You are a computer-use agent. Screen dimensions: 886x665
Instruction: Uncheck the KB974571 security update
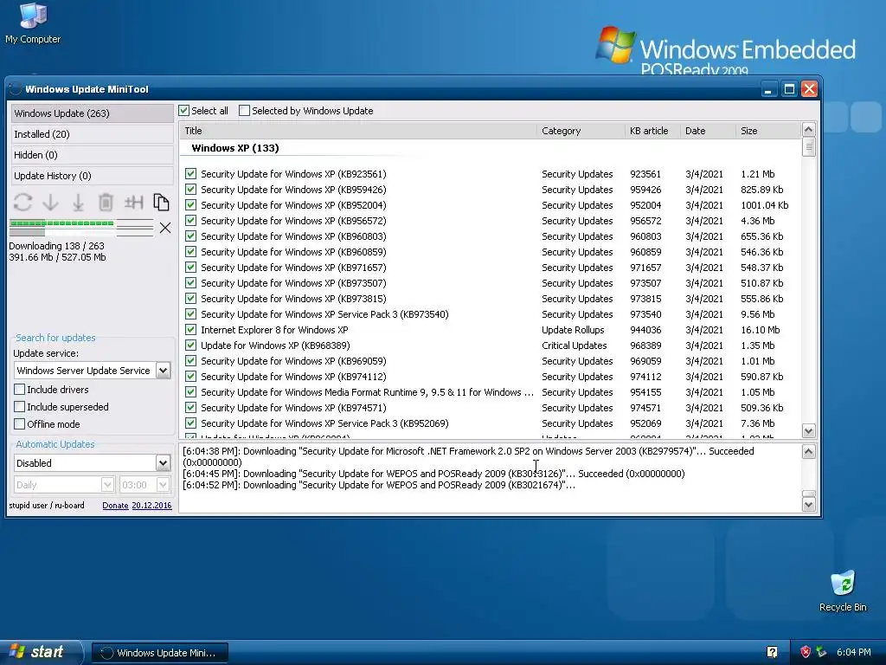190,408
